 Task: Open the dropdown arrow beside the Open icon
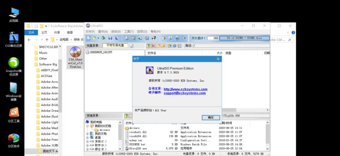coord(98,38)
